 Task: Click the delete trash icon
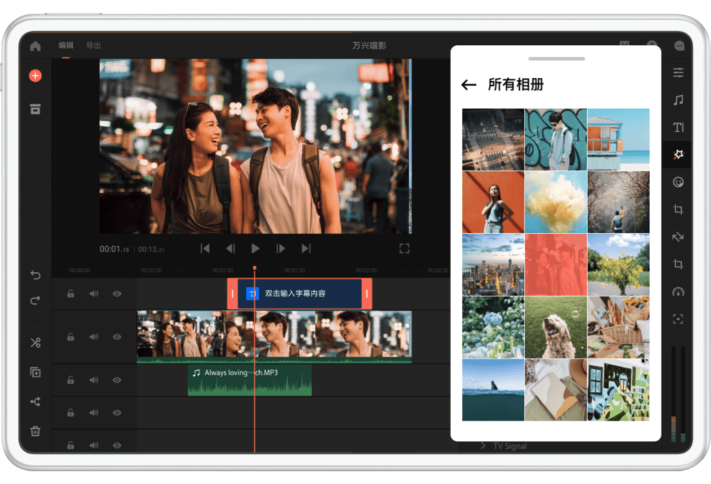(x=35, y=431)
